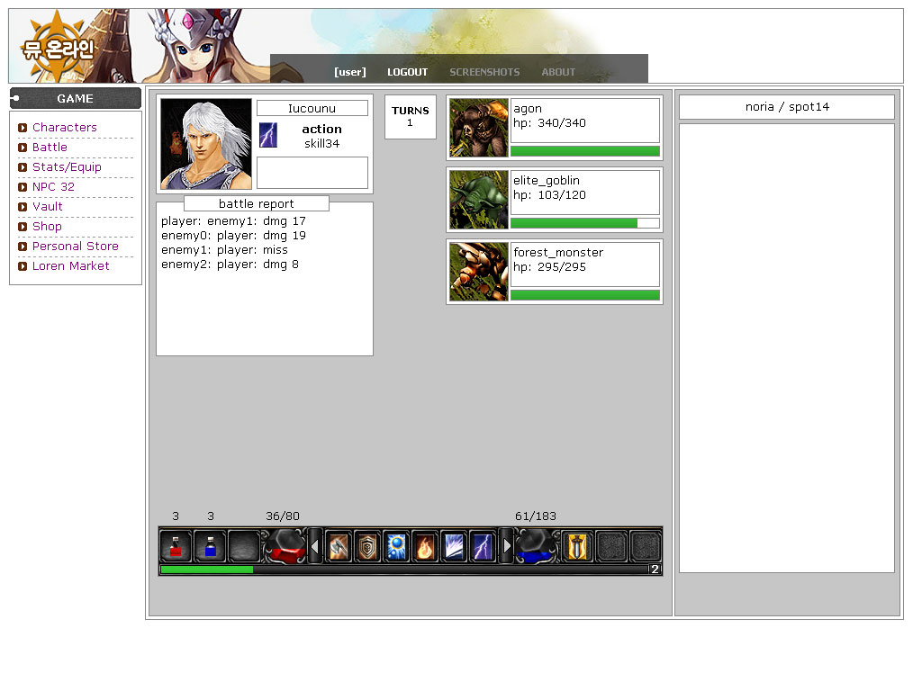Screen dimensions: 922x691
Task: Open SCREENSHOTS from top menu
Action: [x=484, y=72]
